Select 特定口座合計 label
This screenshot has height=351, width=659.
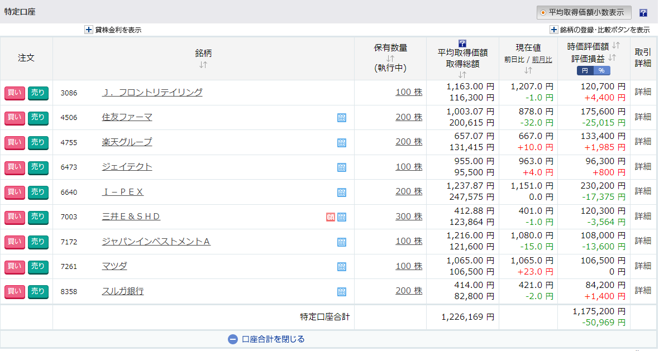pyautogui.click(x=325, y=317)
